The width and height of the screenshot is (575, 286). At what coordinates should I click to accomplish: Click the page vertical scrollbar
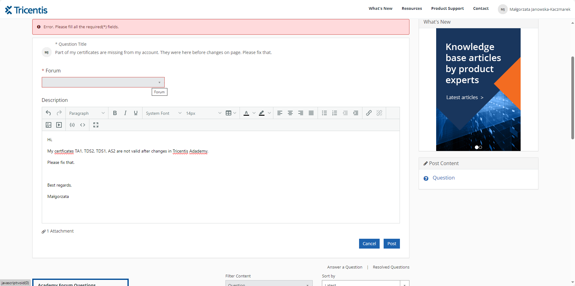click(x=573, y=98)
